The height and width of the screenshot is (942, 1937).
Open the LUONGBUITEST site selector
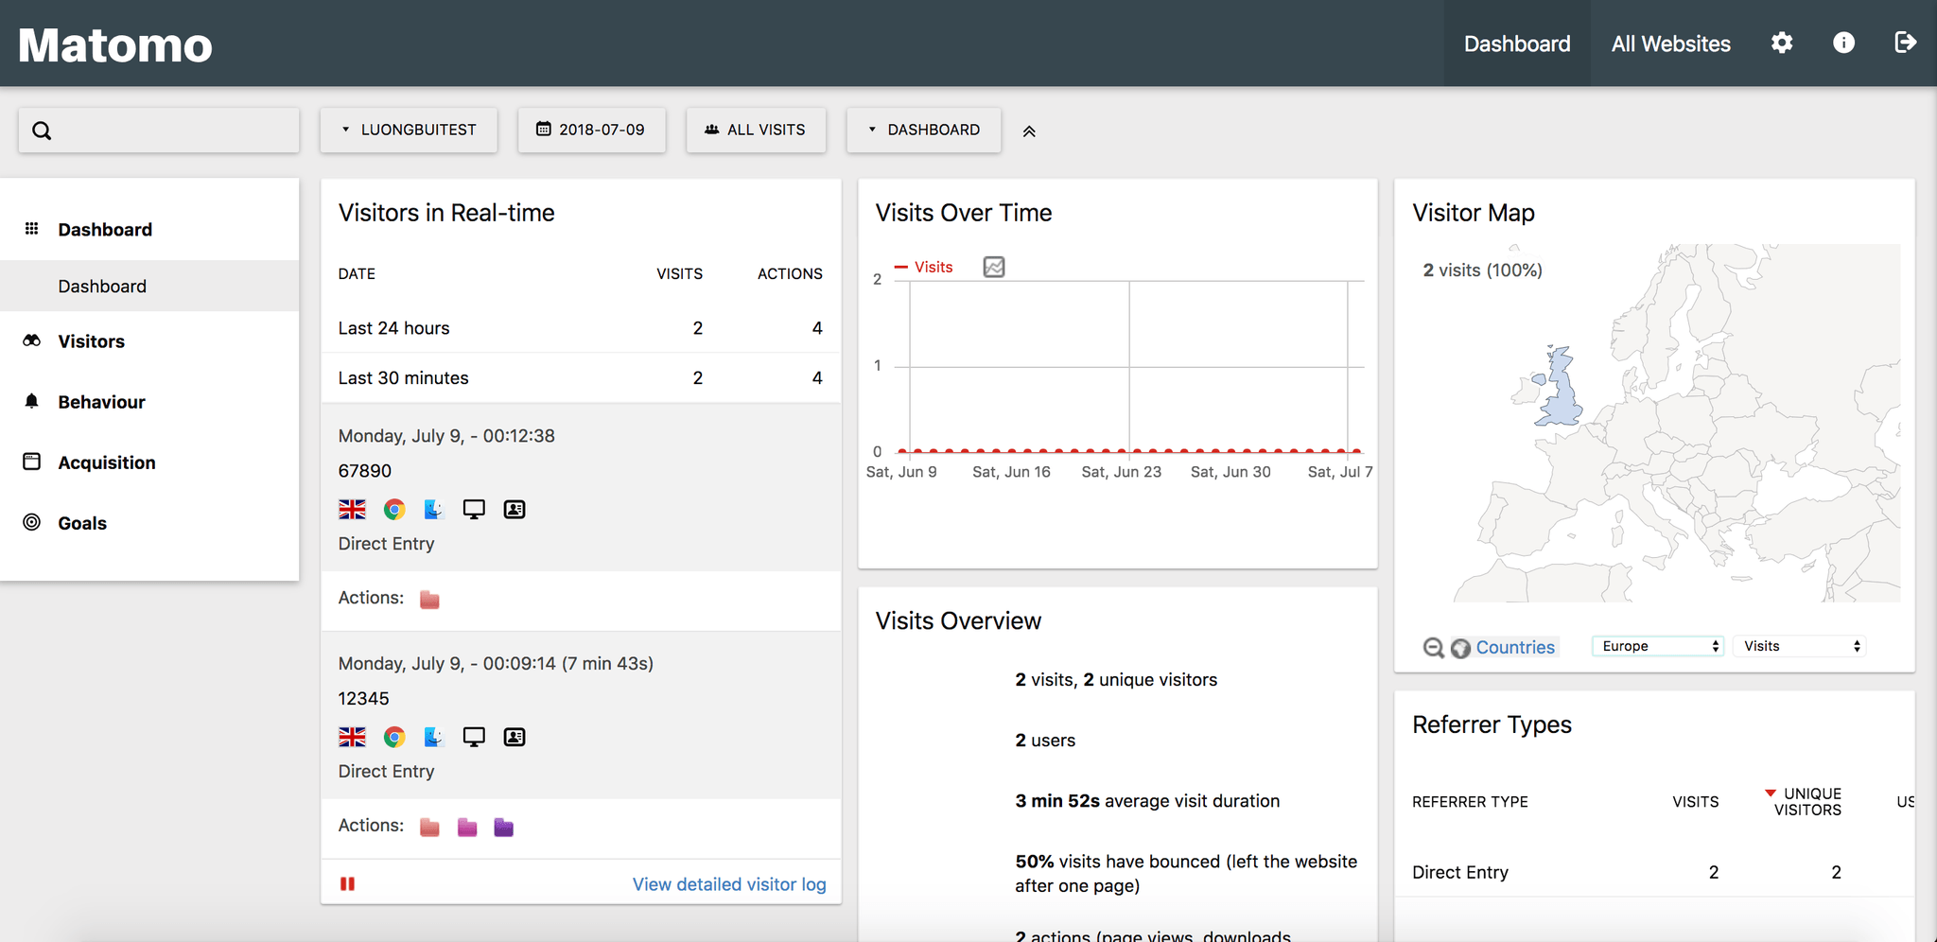408,130
